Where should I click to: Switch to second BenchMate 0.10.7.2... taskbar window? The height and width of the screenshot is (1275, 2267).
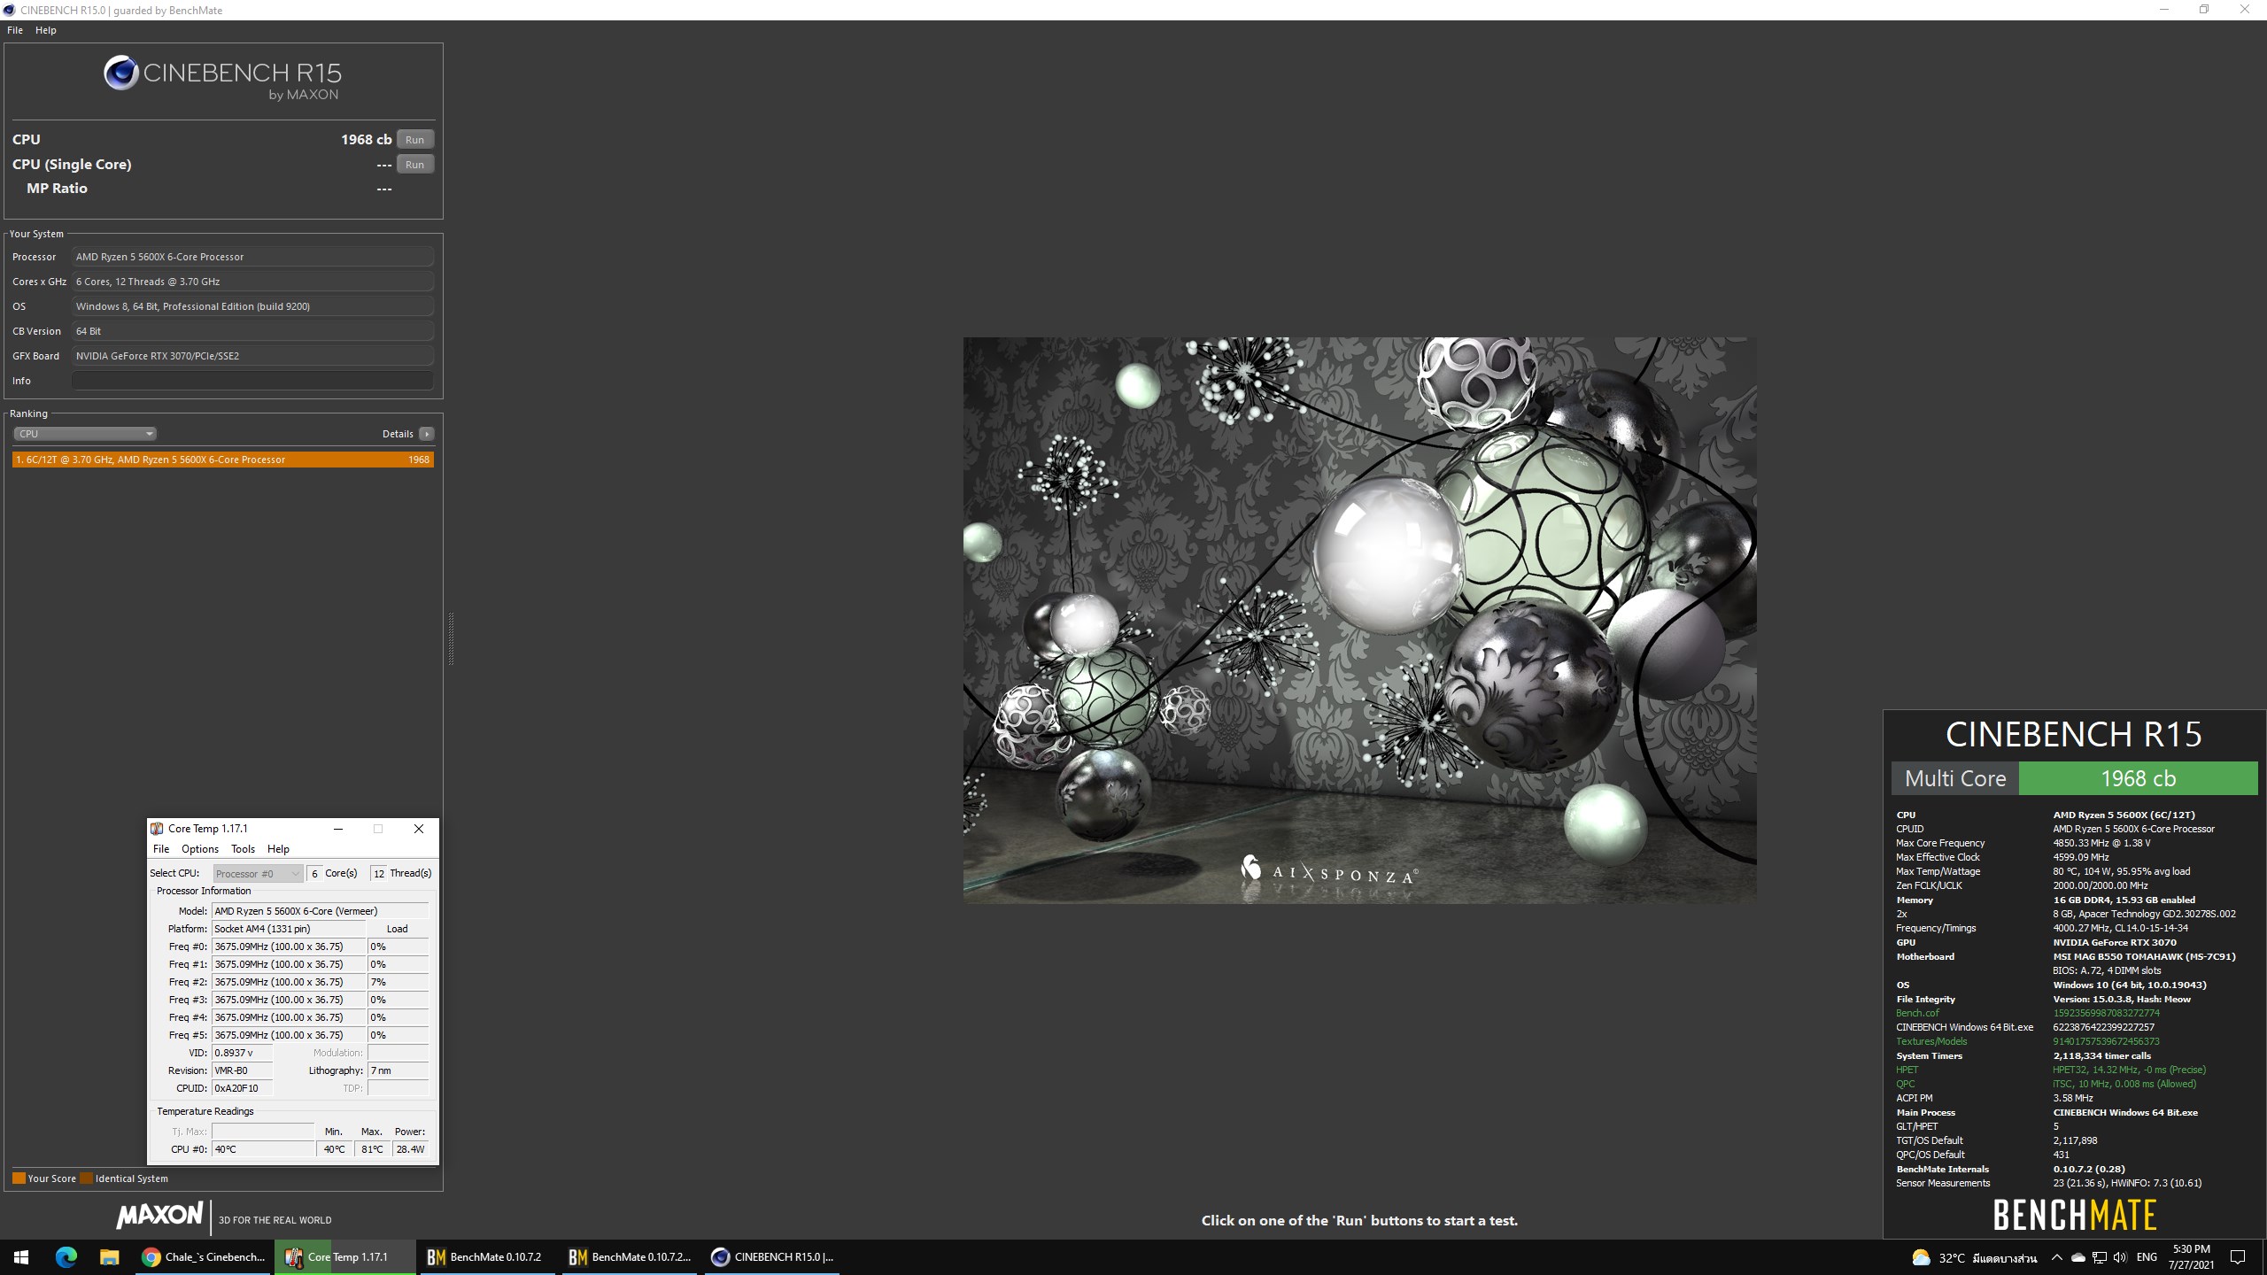click(x=629, y=1257)
